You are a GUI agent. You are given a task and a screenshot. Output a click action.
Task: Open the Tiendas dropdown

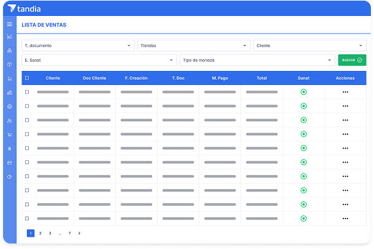point(194,45)
